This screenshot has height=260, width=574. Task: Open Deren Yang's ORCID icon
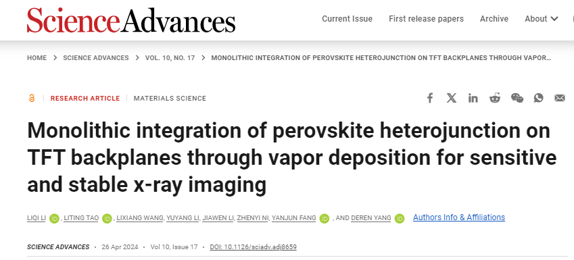(400, 218)
